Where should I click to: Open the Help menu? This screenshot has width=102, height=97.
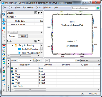[56, 7]
